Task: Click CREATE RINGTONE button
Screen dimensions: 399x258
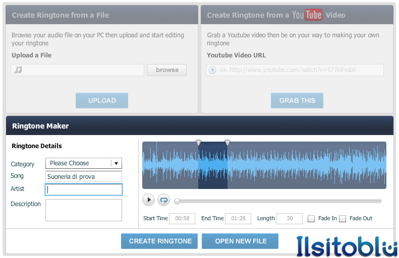Action: [x=159, y=241]
